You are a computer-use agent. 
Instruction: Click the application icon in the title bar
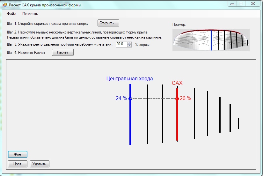pos(4,5)
